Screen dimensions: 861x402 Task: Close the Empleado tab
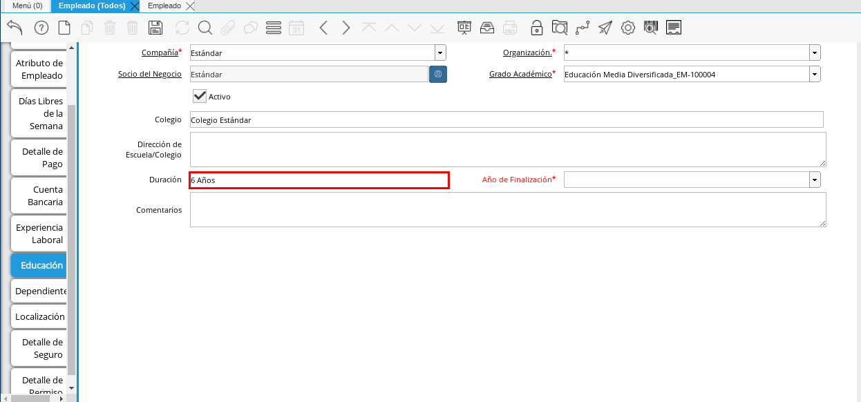(190, 6)
